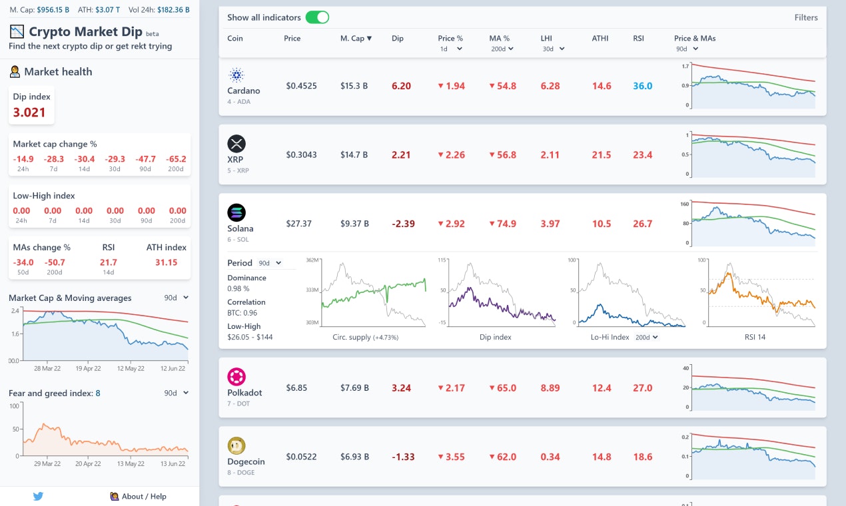Click Cardano price $0.4525
This screenshot has width=846, height=506.
pyautogui.click(x=302, y=86)
